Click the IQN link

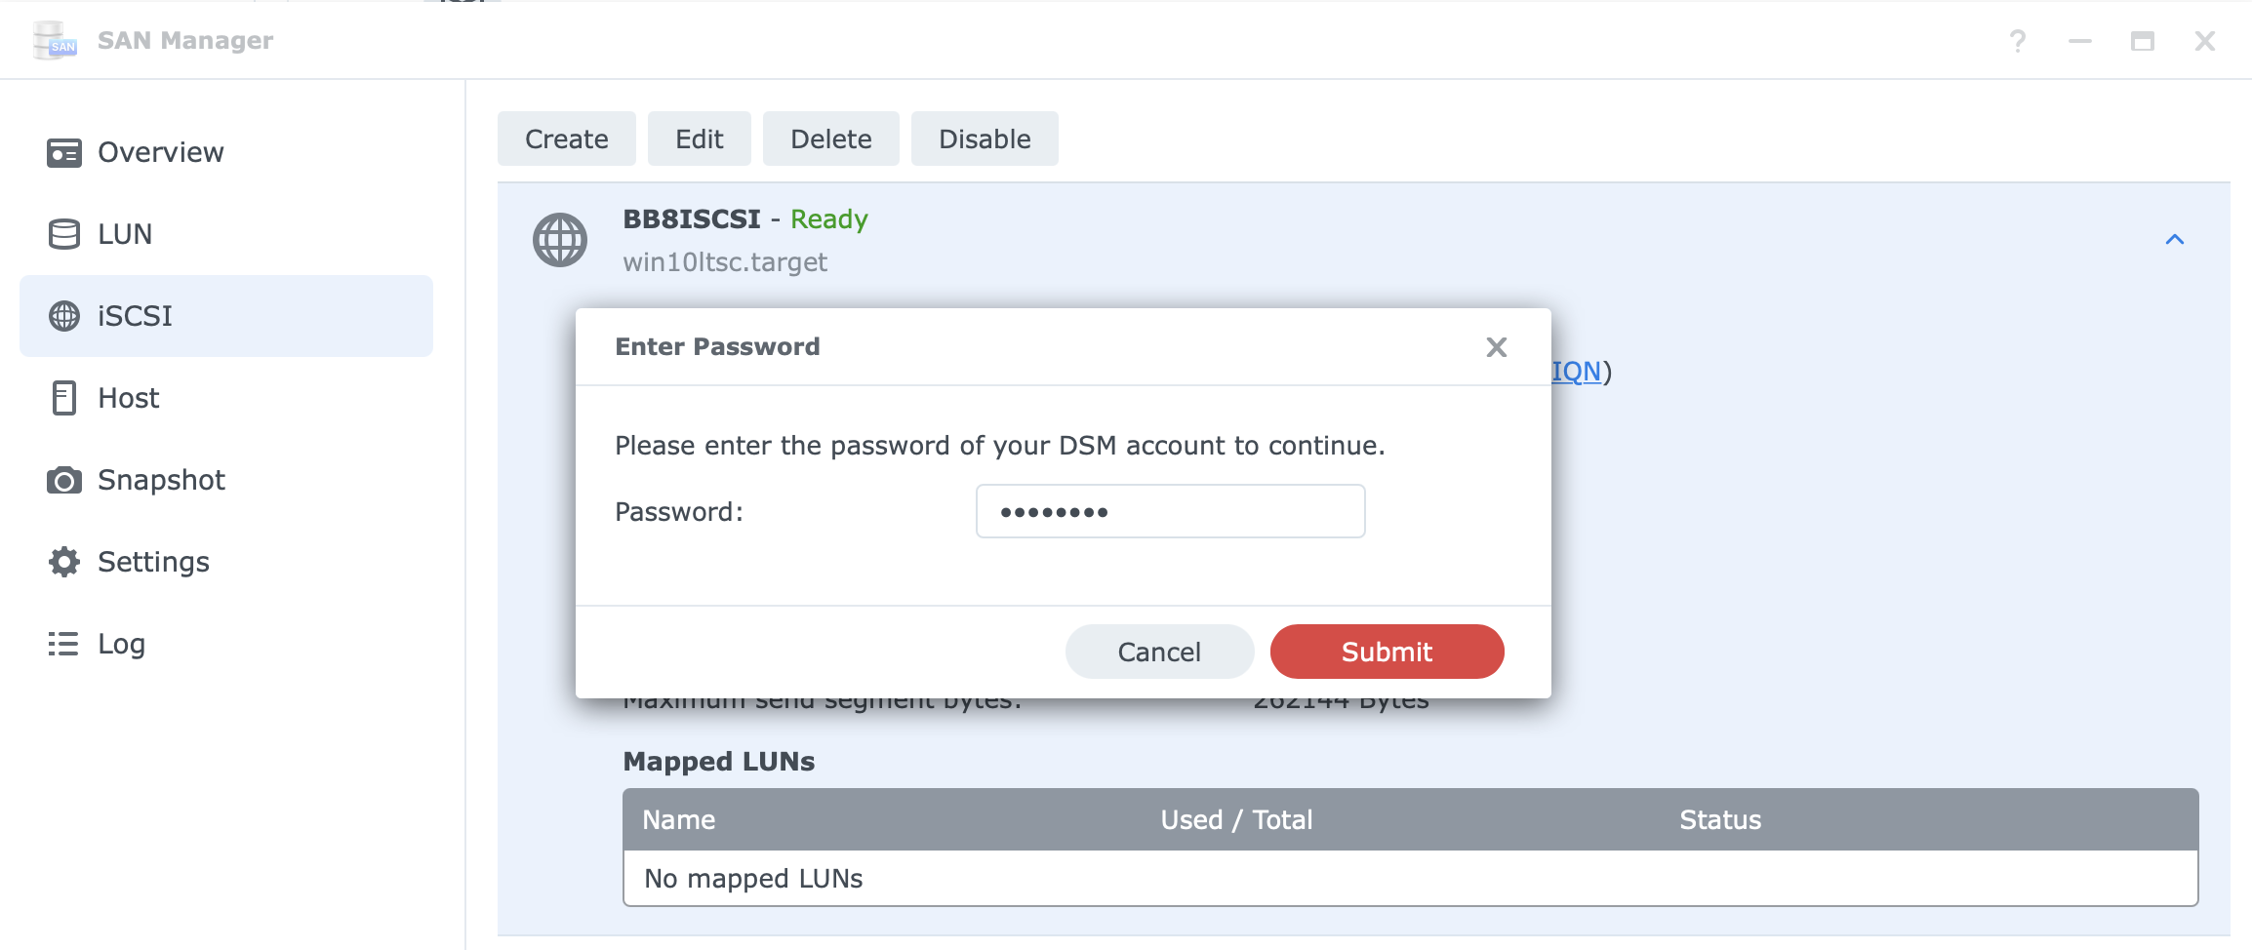tap(1576, 371)
